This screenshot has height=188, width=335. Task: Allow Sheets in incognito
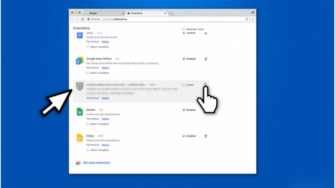pos(88,124)
